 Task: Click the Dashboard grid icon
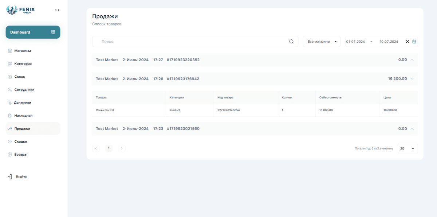coord(53,32)
